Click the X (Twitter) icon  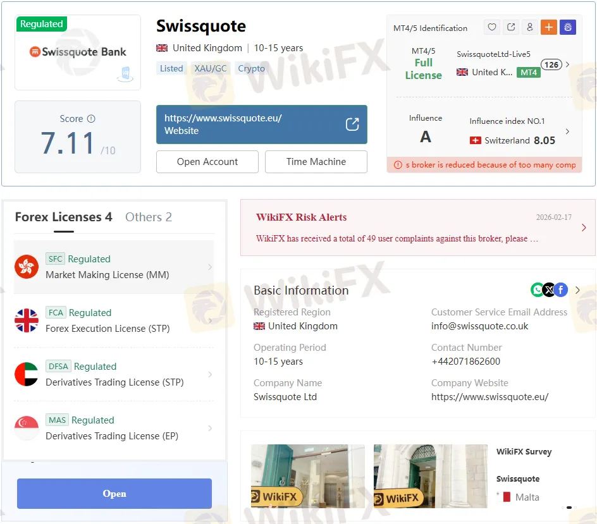[549, 290]
